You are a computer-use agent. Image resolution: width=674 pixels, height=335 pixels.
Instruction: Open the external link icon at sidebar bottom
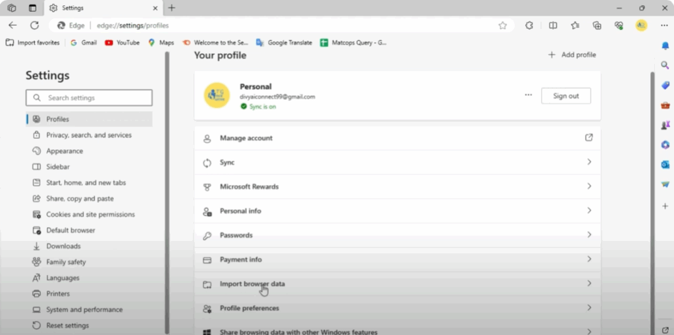[665, 330]
